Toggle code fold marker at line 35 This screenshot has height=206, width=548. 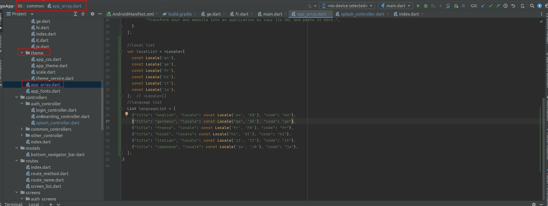[121, 109]
